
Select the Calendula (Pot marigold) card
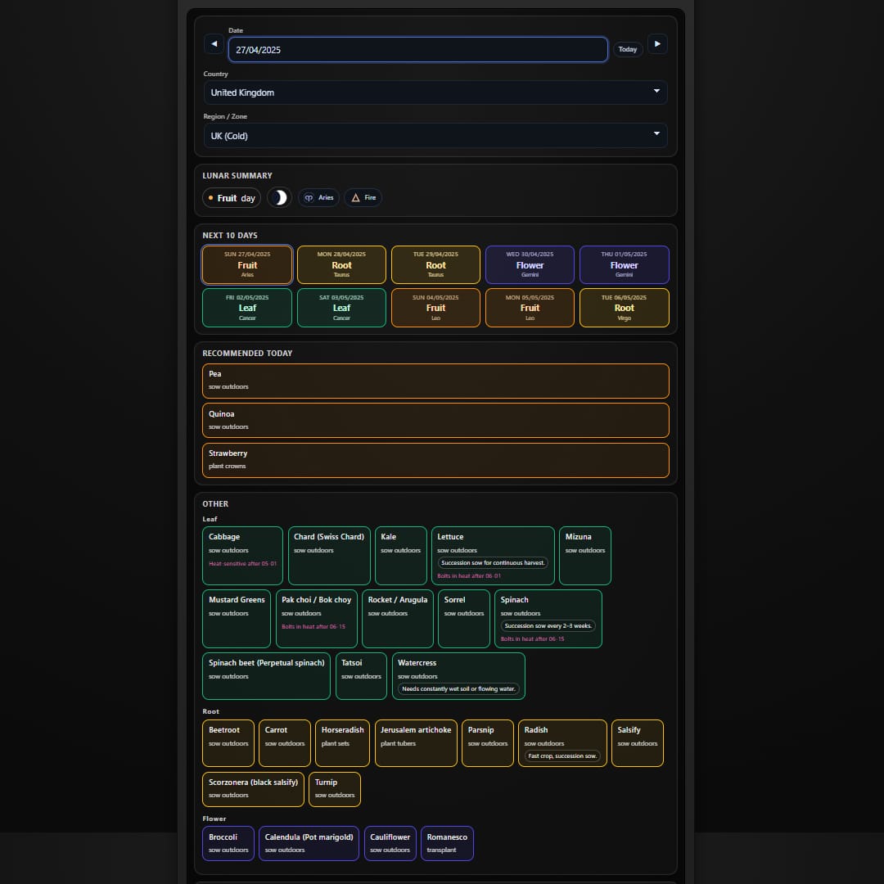(x=309, y=843)
